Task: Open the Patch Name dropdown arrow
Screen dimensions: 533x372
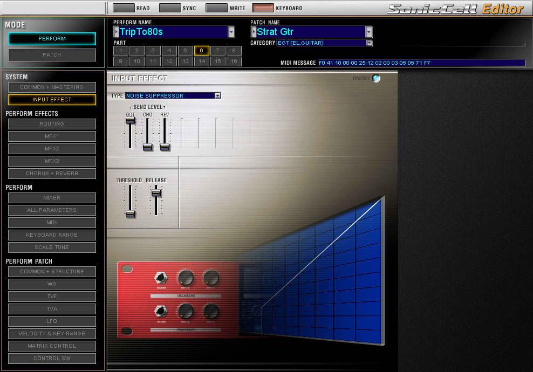Action: click(x=369, y=32)
